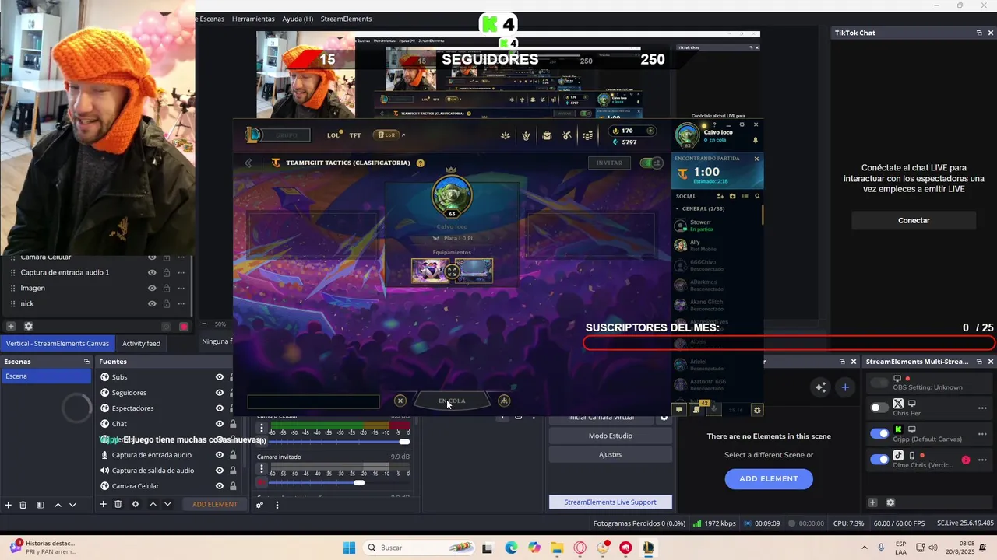Lock the Imagen layer
The width and height of the screenshot is (997, 560).
pos(166,289)
